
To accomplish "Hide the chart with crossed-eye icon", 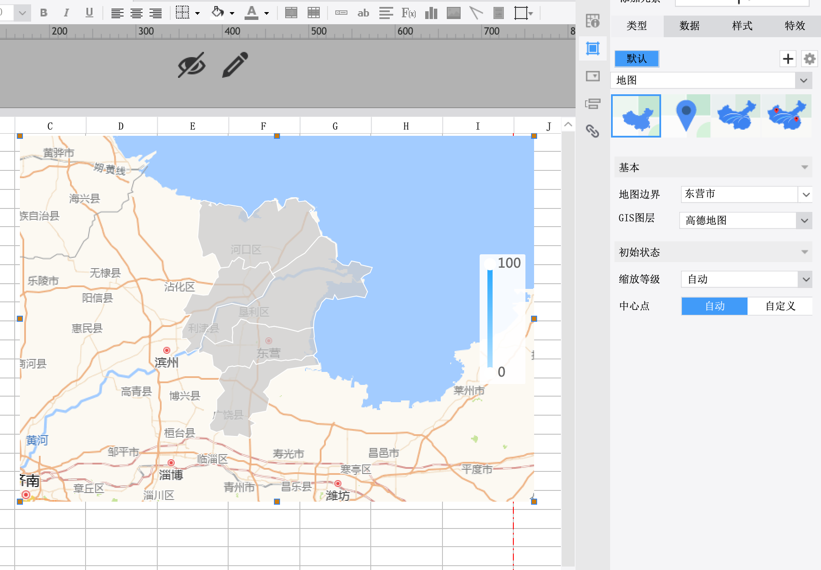I will point(192,65).
